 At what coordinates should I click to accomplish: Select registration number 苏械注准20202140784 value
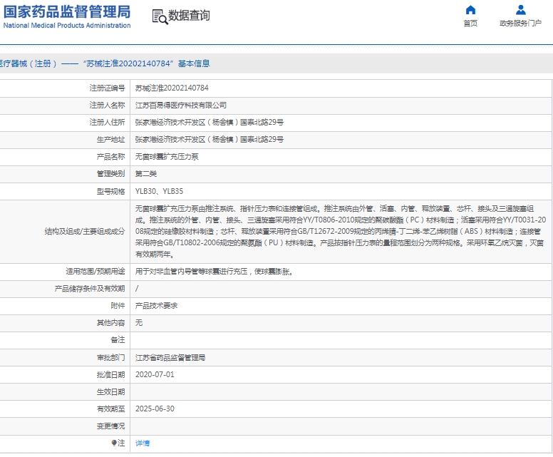tap(172, 88)
